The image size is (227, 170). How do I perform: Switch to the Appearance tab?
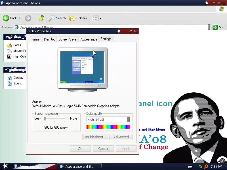point(89,39)
